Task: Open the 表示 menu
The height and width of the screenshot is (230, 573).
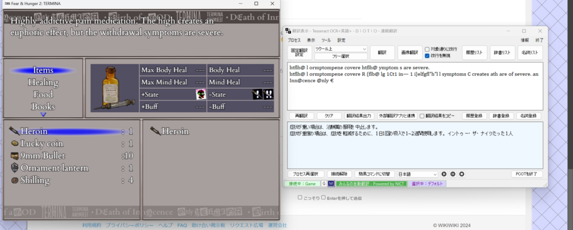Action: click(311, 40)
